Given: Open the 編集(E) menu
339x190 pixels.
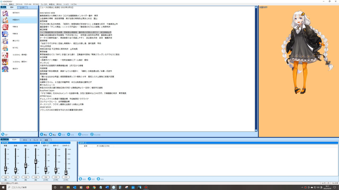Looking at the screenshot, I should pyautogui.click(x=11, y=4).
